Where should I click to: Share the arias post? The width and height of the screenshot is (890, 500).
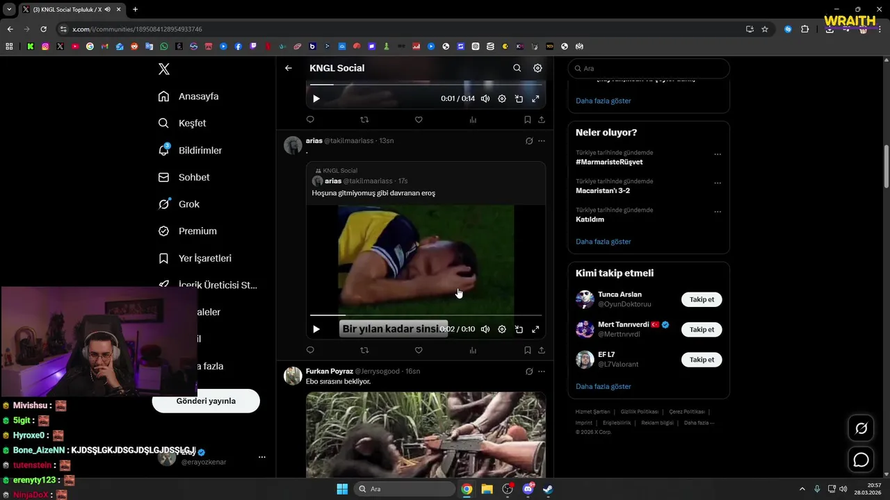[542, 350]
